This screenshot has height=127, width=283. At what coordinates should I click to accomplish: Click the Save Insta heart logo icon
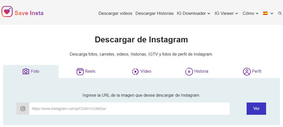[7, 11]
